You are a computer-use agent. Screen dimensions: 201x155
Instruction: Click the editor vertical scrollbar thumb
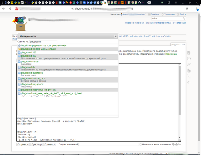(x=180, y=90)
